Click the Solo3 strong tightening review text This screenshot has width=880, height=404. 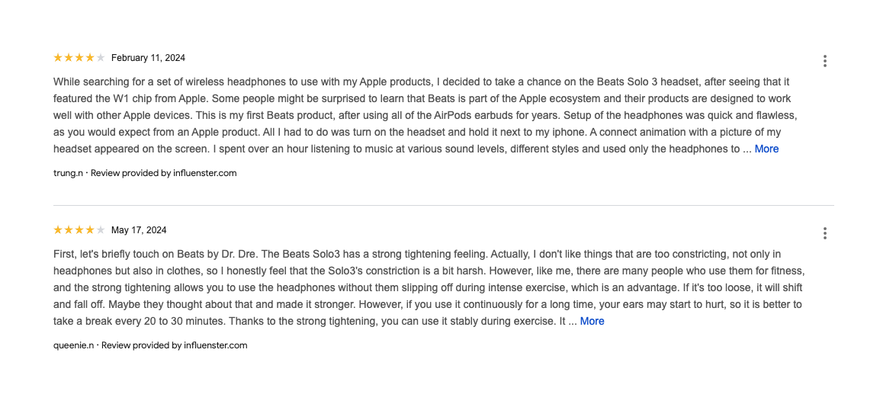tap(429, 288)
